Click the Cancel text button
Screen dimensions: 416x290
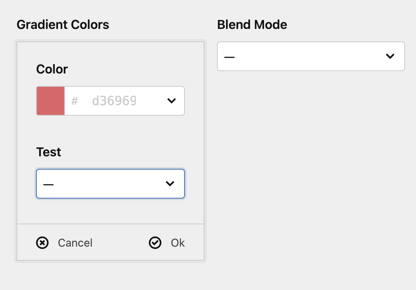tap(75, 243)
